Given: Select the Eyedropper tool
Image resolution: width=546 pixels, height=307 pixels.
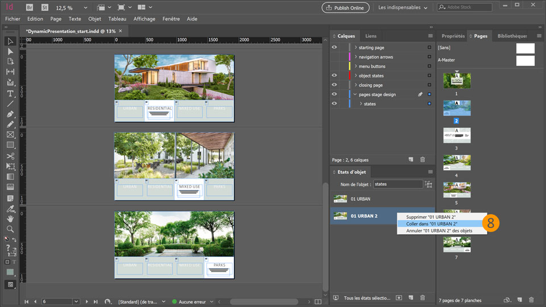Looking at the screenshot, I should tap(10, 209).
